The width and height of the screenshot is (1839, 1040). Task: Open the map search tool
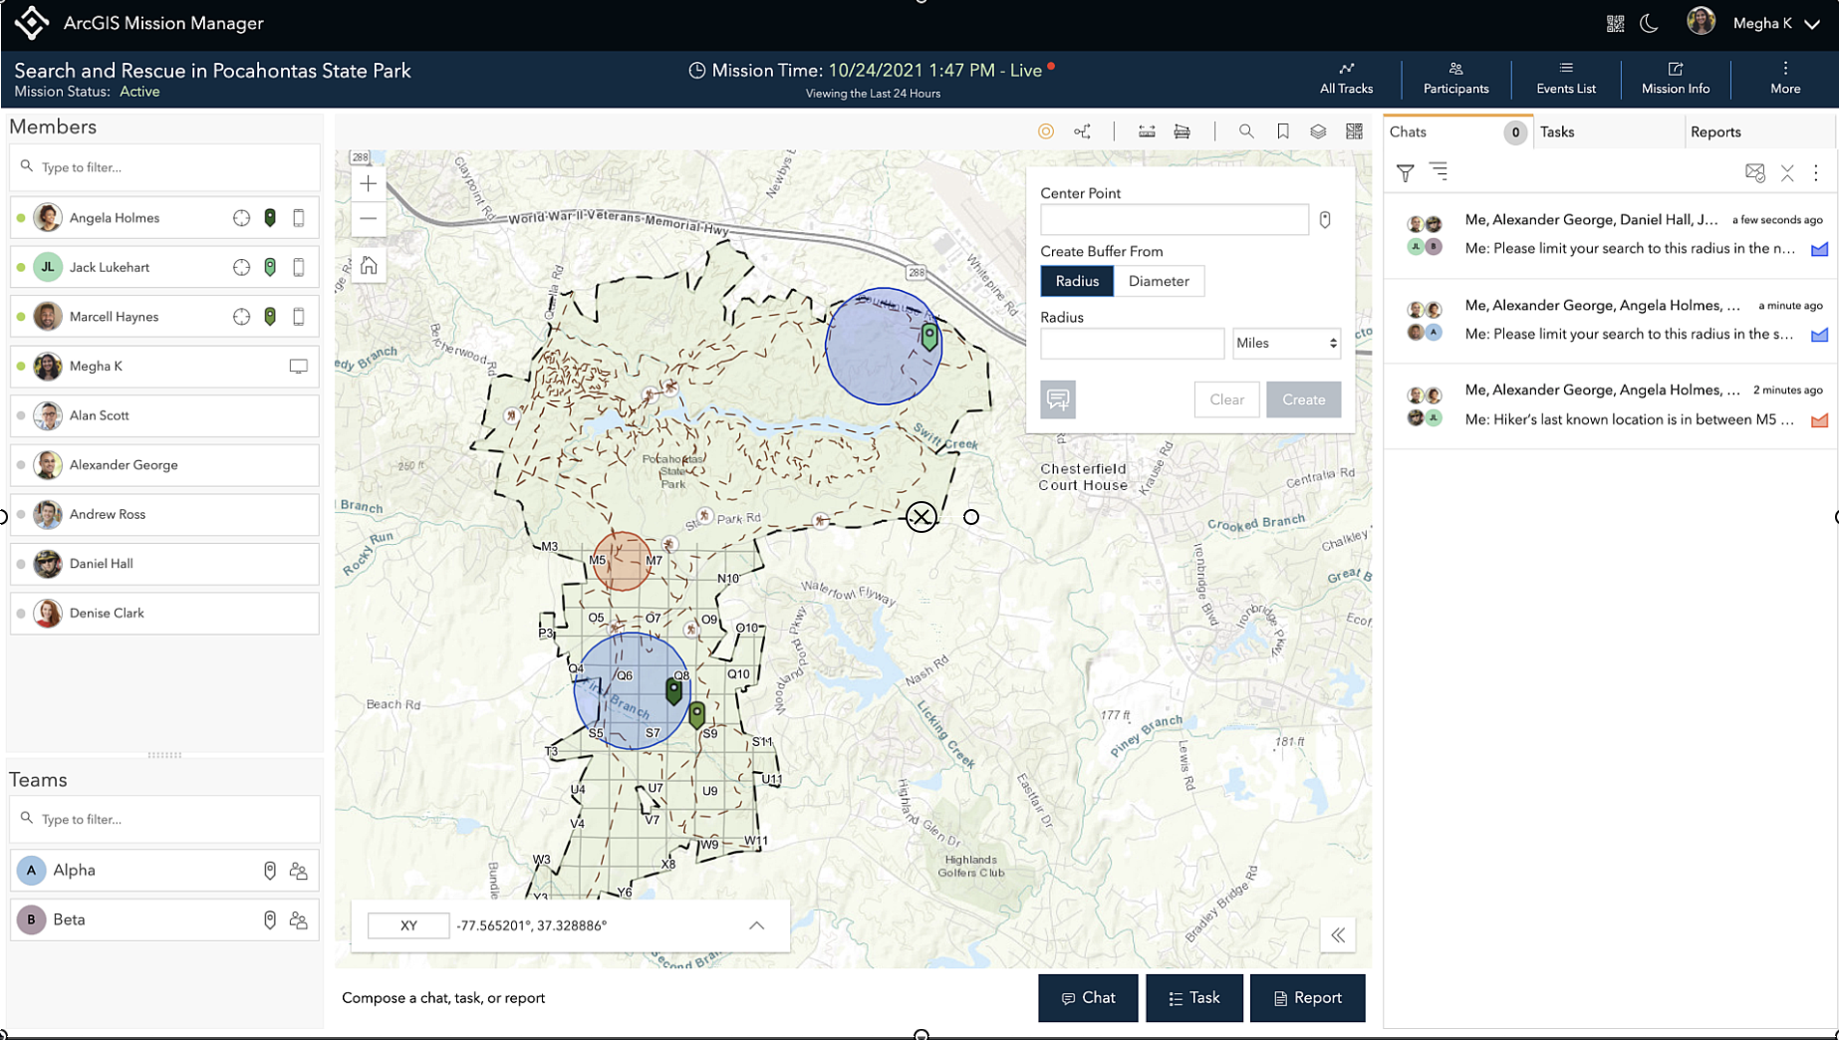(1245, 131)
